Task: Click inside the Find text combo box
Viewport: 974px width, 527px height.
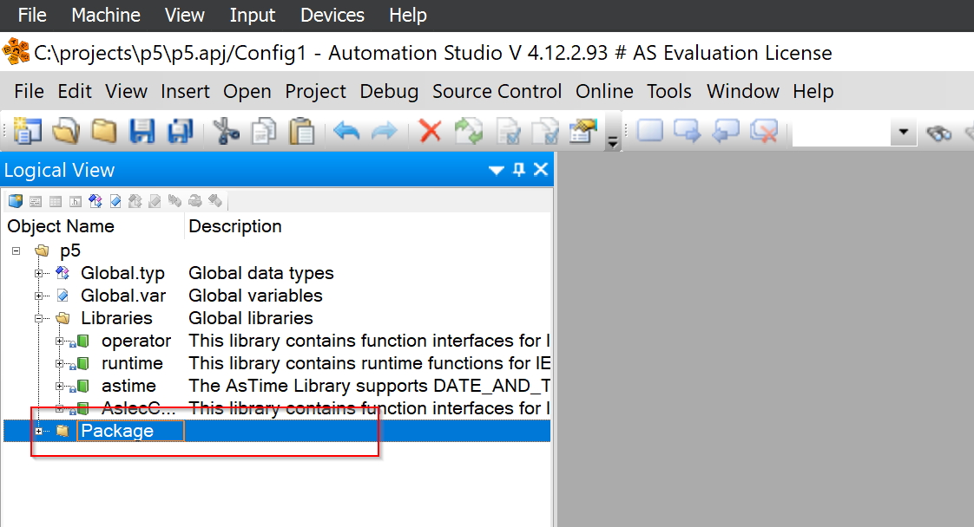Action: pyautogui.click(x=841, y=132)
